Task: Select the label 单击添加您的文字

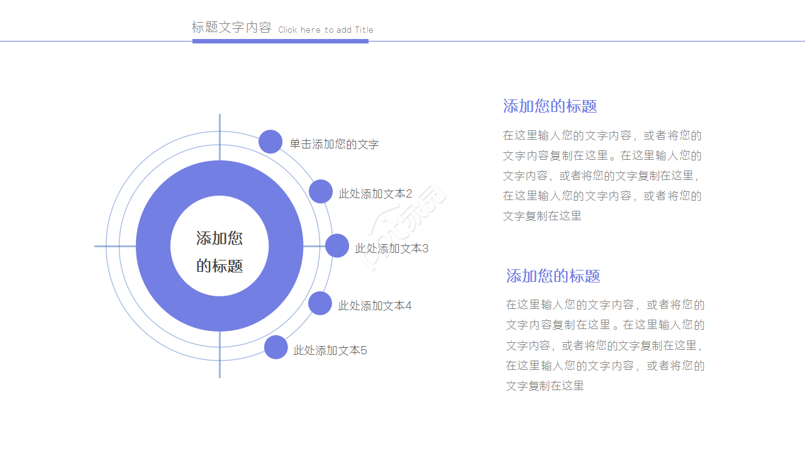Action: tap(334, 144)
